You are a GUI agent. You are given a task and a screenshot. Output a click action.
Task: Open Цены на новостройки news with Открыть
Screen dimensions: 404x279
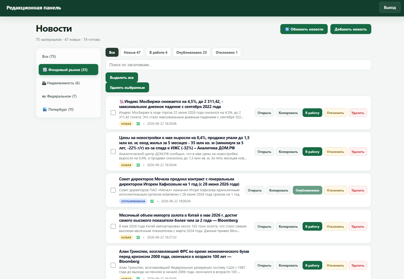pos(264,152)
